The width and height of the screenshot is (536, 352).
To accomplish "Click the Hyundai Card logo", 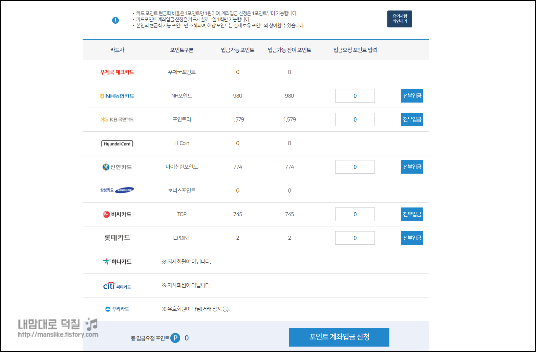I will click(x=117, y=144).
